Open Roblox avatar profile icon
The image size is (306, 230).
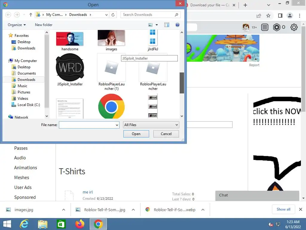(x=246, y=27)
